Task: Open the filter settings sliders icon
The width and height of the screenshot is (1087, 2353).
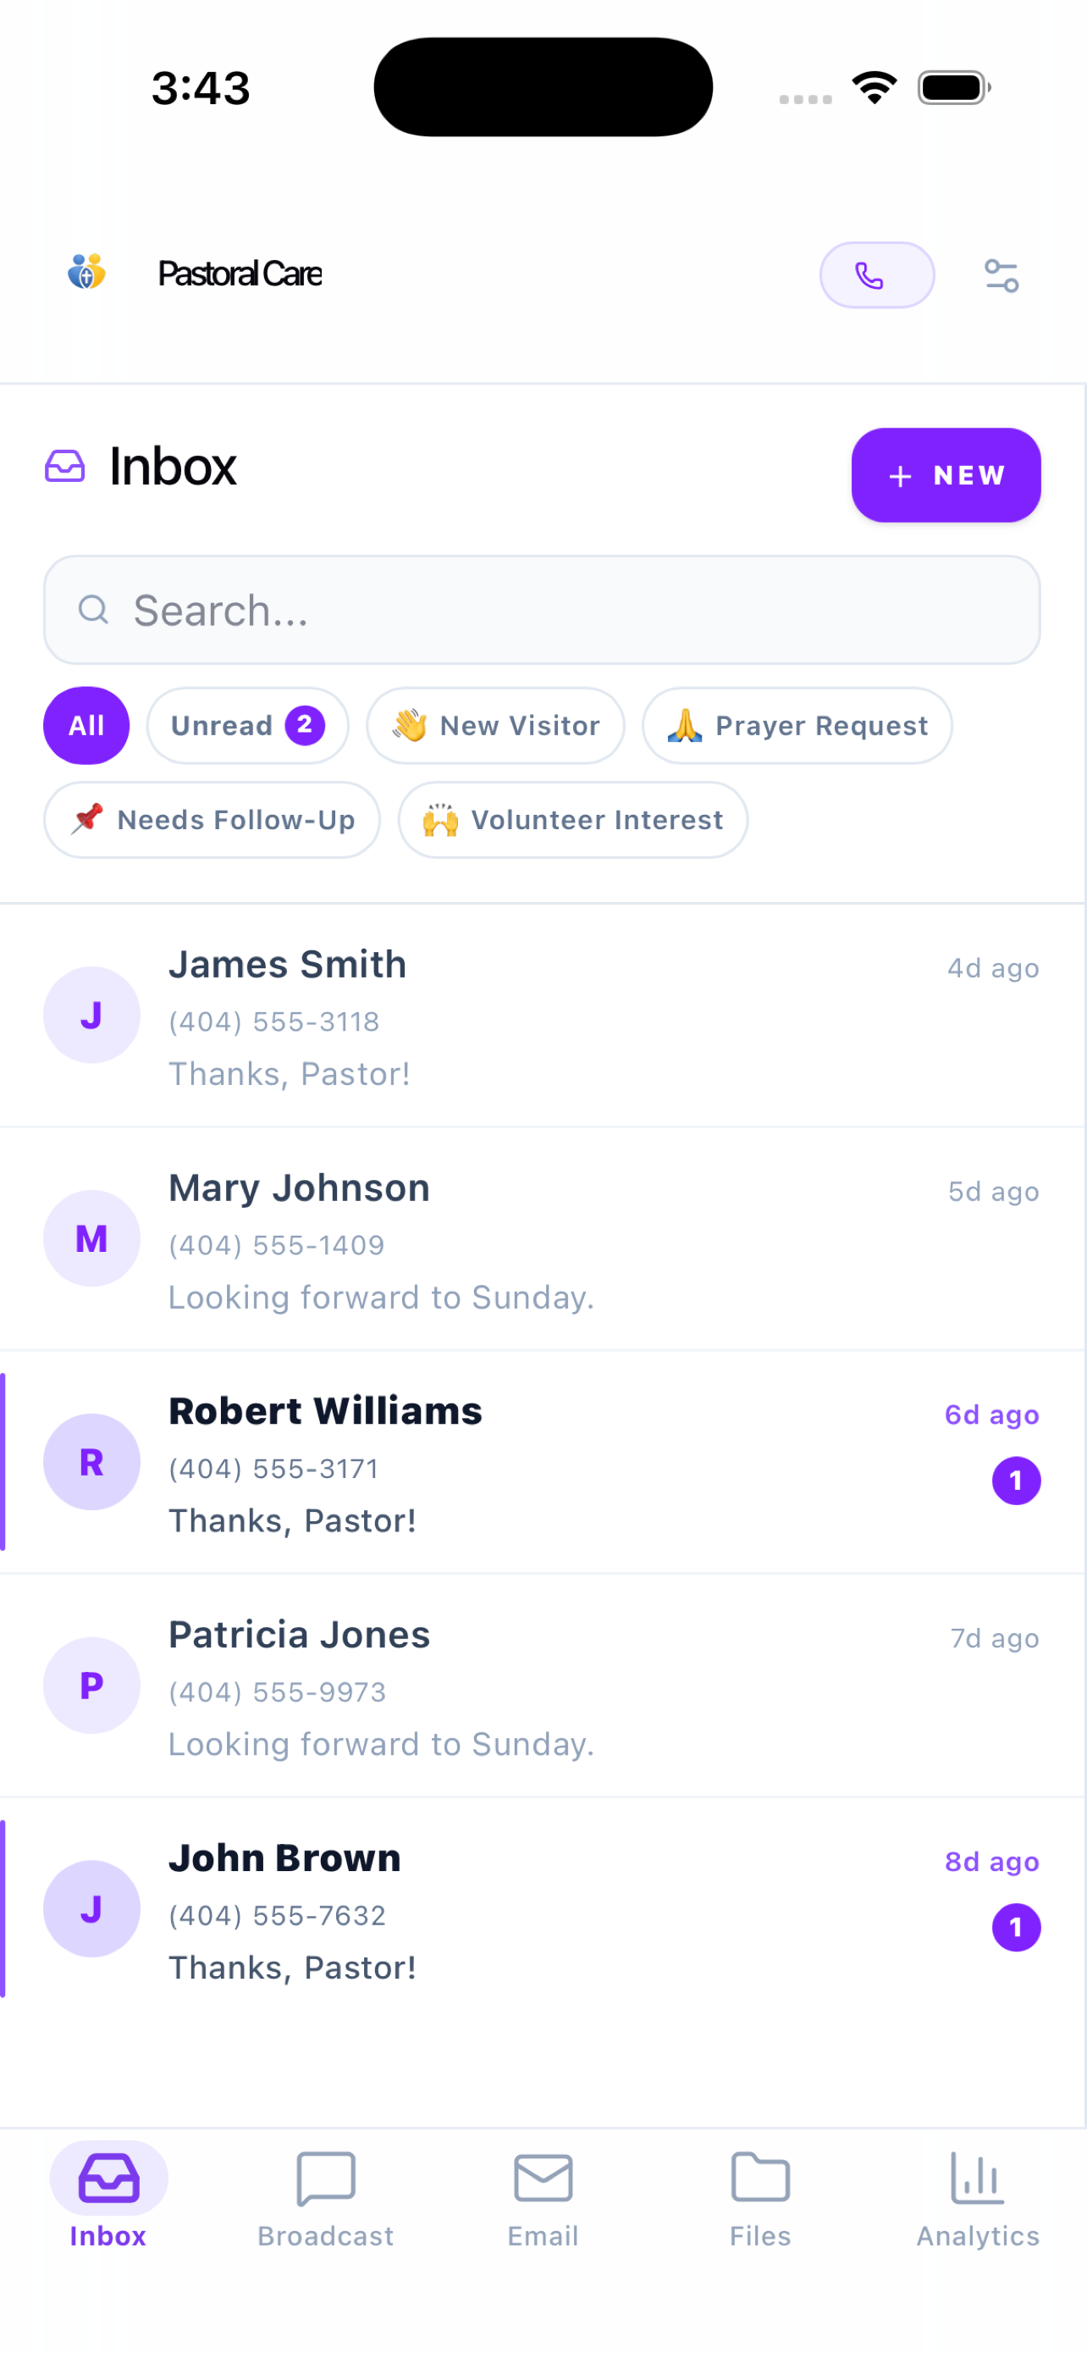Action: click(x=1001, y=275)
